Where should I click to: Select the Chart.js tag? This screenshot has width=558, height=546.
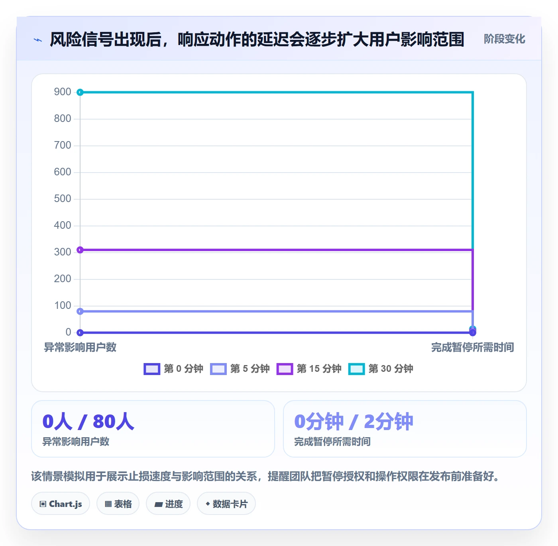(x=61, y=504)
